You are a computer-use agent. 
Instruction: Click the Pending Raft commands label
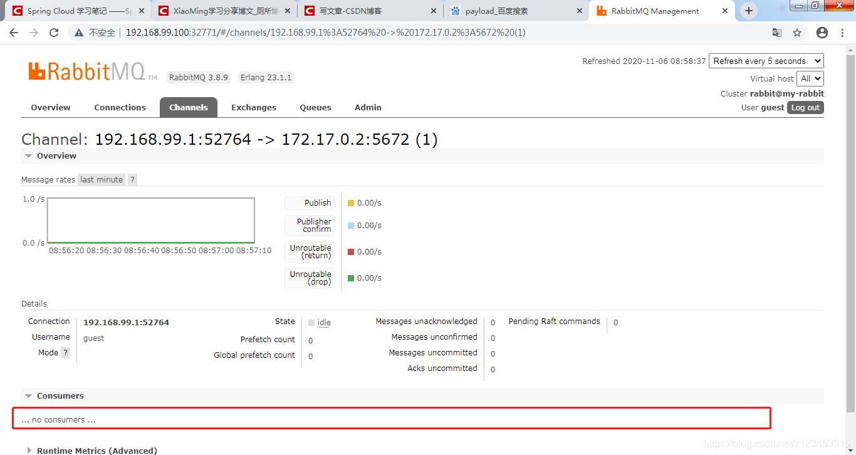pos(555,322)
